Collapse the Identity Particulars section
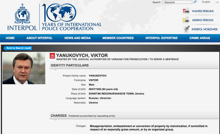 click(134, 65)
